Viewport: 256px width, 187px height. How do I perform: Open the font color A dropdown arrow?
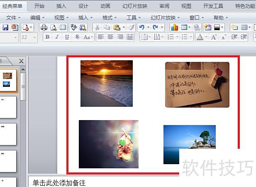pyautogui.click(x=206, y=37)
